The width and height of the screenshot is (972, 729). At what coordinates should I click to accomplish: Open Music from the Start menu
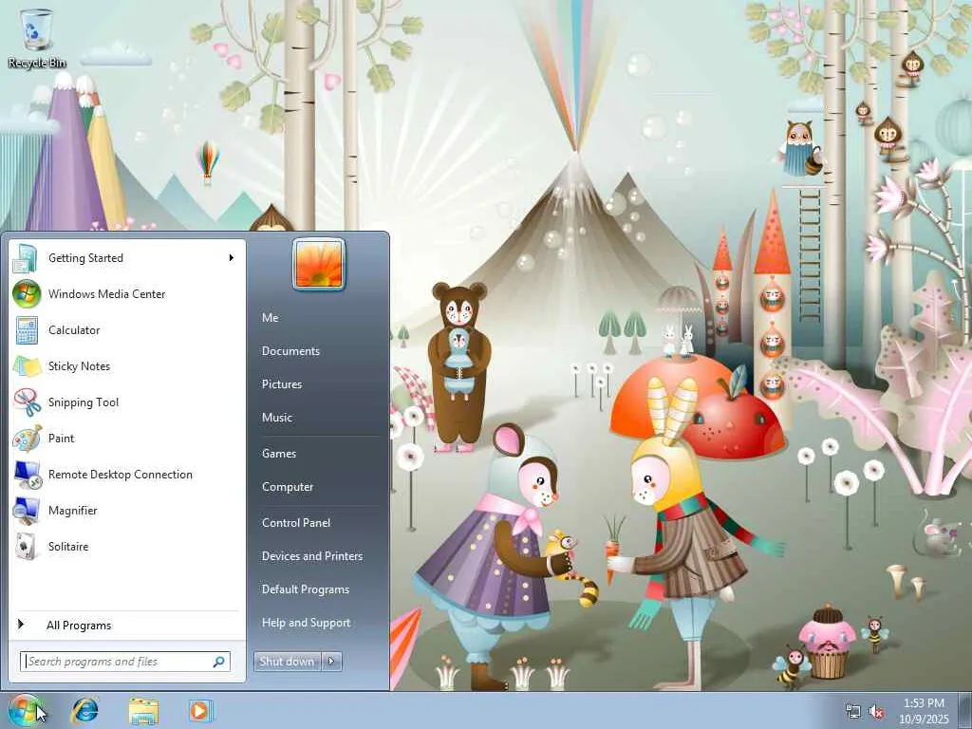pos(277,418)
